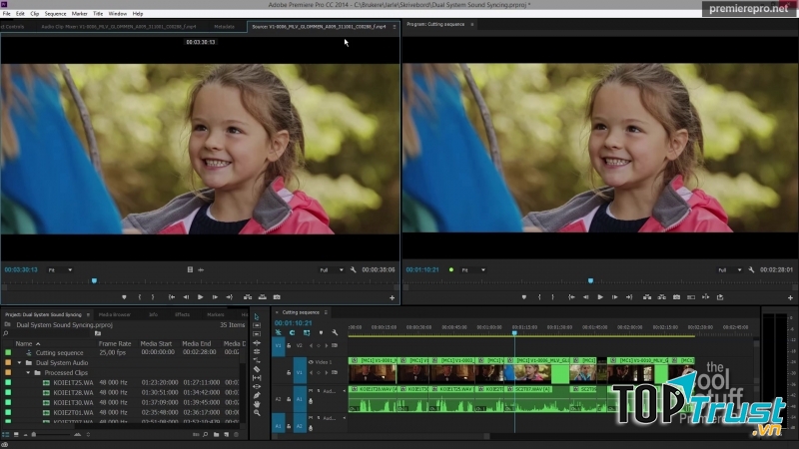
Task: Export frame from Source monitor camera icon
Action: (277, 297)
